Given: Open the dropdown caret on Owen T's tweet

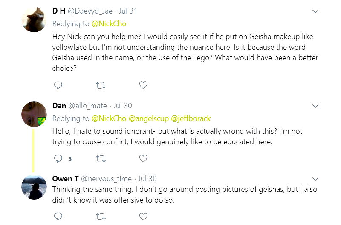Looking at the screenshot, I should (315, 179).
